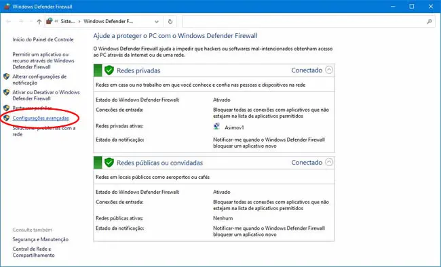Click 'Conectado' status in Redes privadas

coord(307,70)
